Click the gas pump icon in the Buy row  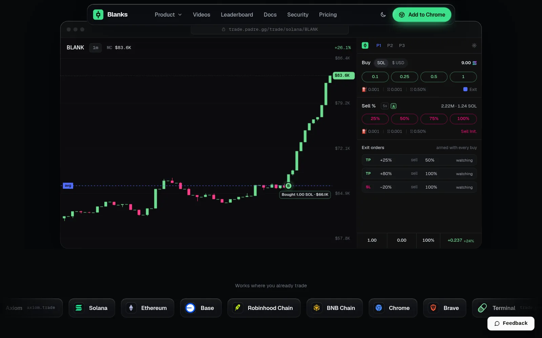pos(364,90)
